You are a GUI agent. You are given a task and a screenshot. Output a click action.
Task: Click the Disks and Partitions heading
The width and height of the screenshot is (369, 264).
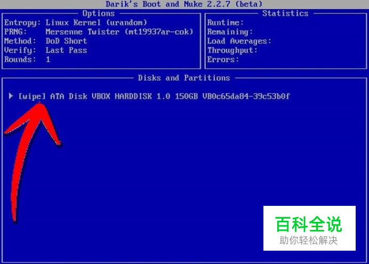tap(184, 78)
